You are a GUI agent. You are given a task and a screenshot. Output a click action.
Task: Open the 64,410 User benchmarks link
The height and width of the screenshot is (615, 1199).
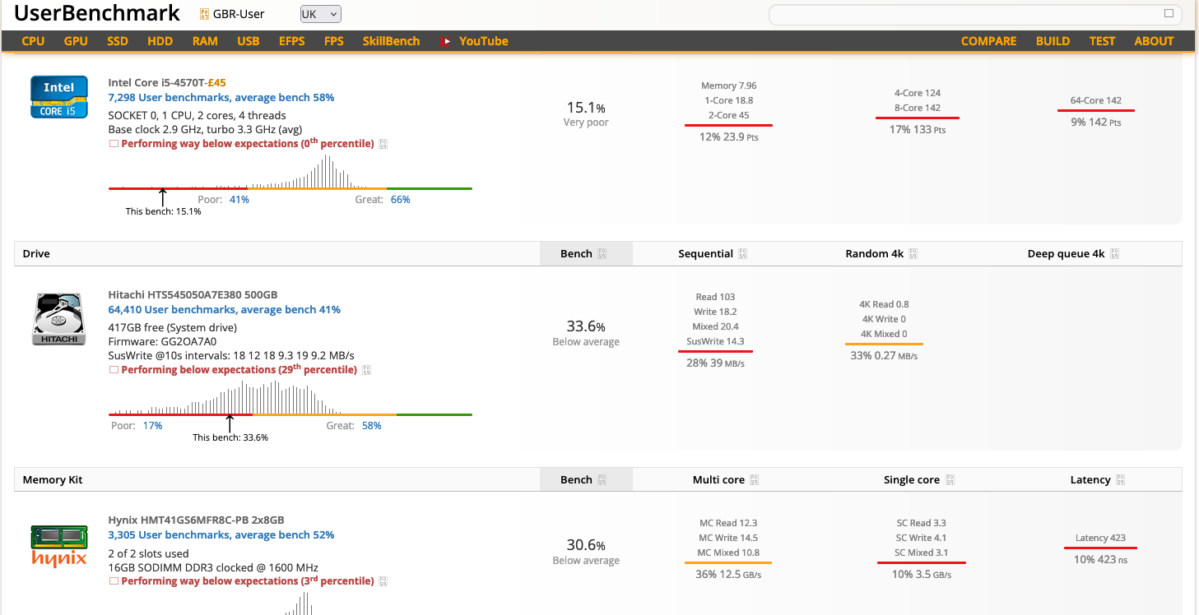(224, 310)
